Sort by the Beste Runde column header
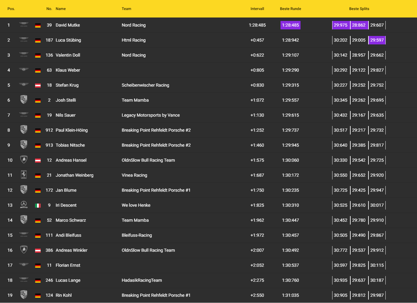The width and height of the screenshot is (417, 303). pyautogui.click(x=290, y=9)
